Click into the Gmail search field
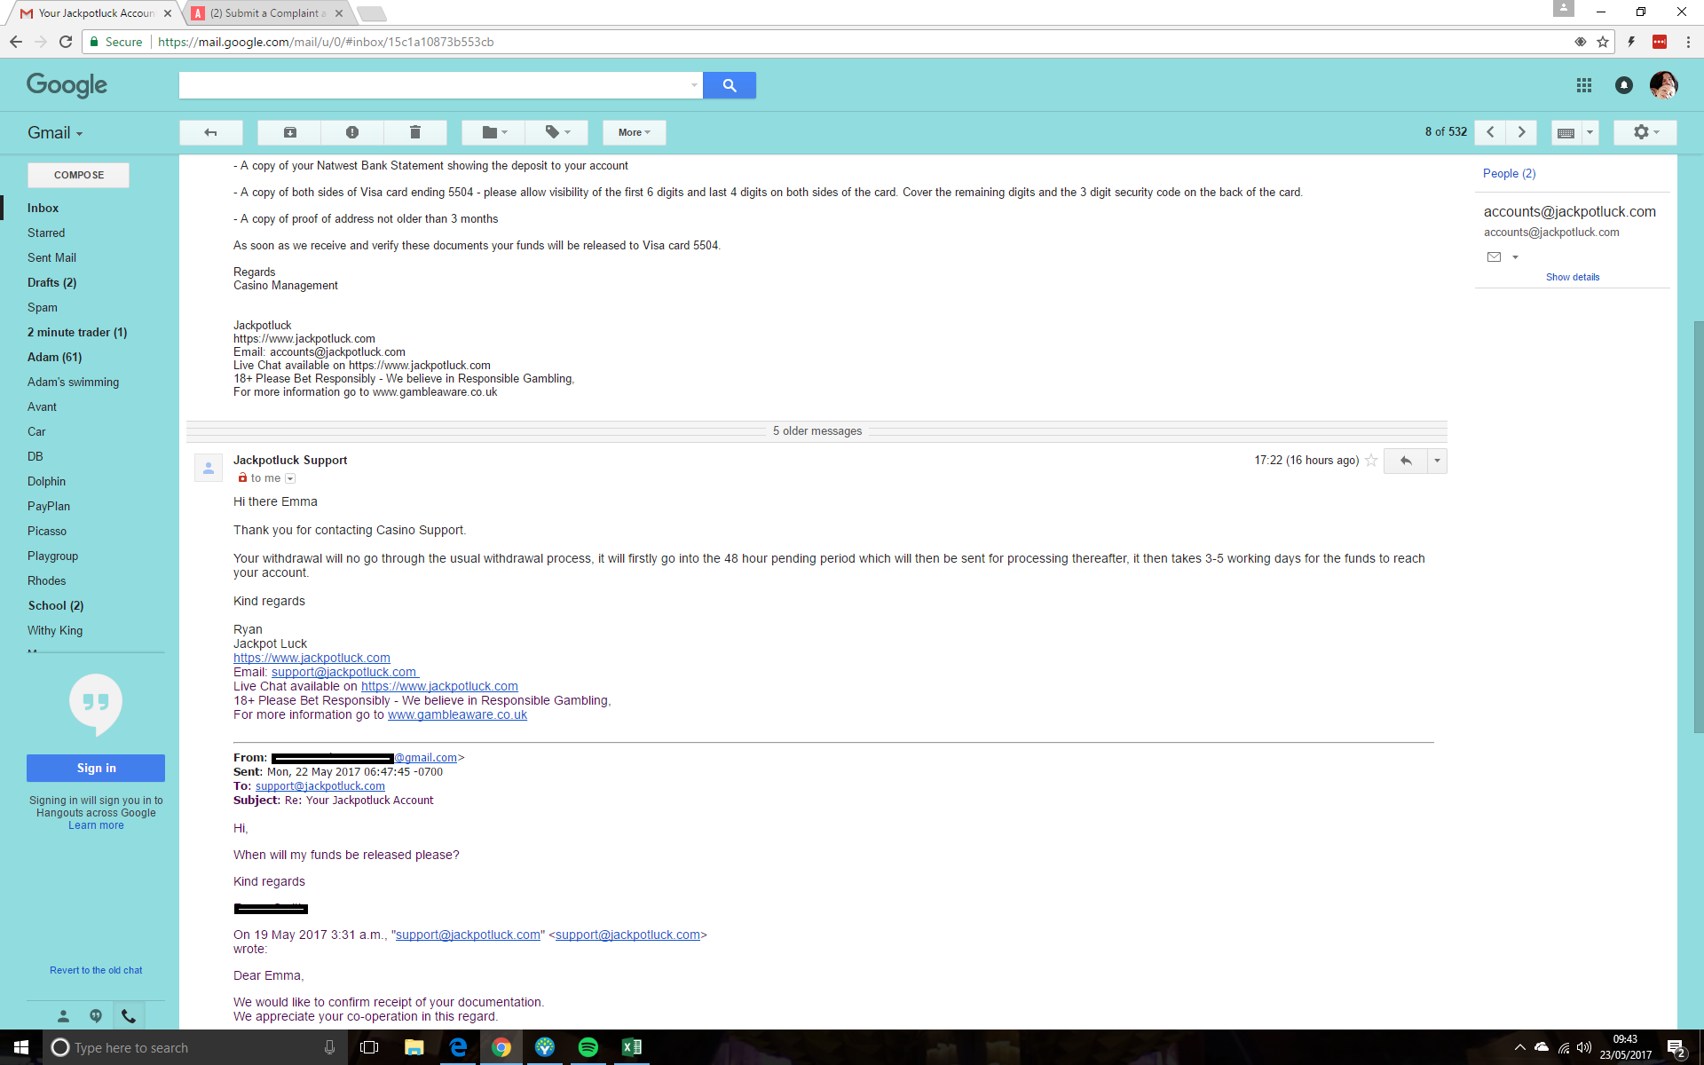1704x1065 pixels. point(433,85)
